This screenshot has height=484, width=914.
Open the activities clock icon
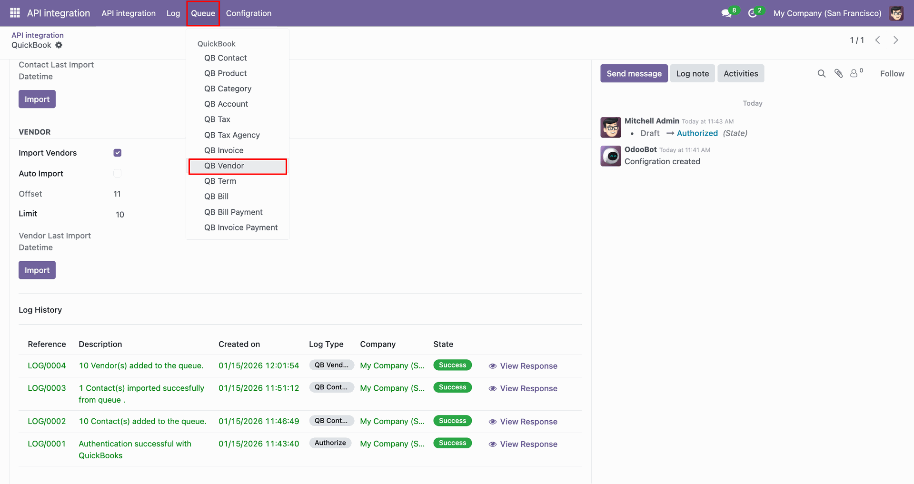[x=753, y=13]
